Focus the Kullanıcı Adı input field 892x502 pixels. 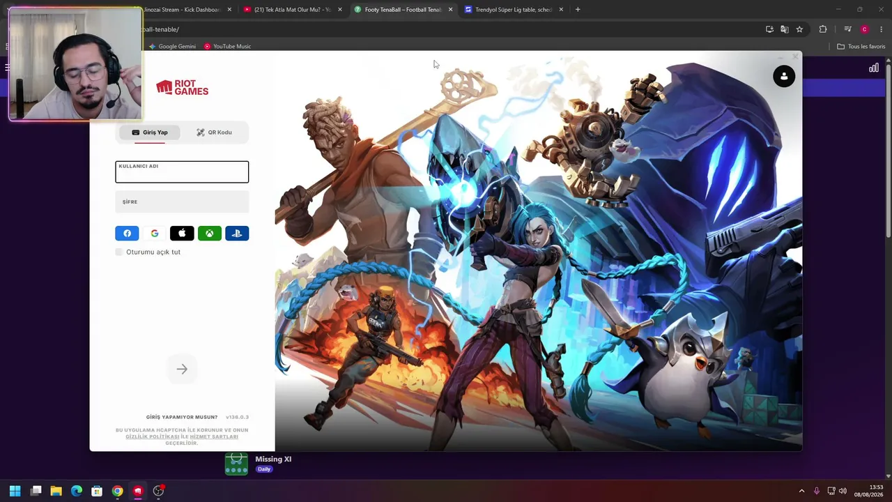[x=182, y=172]
